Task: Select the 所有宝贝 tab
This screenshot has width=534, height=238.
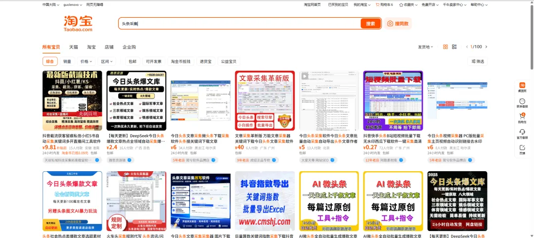Action: (x=51, y=47)
